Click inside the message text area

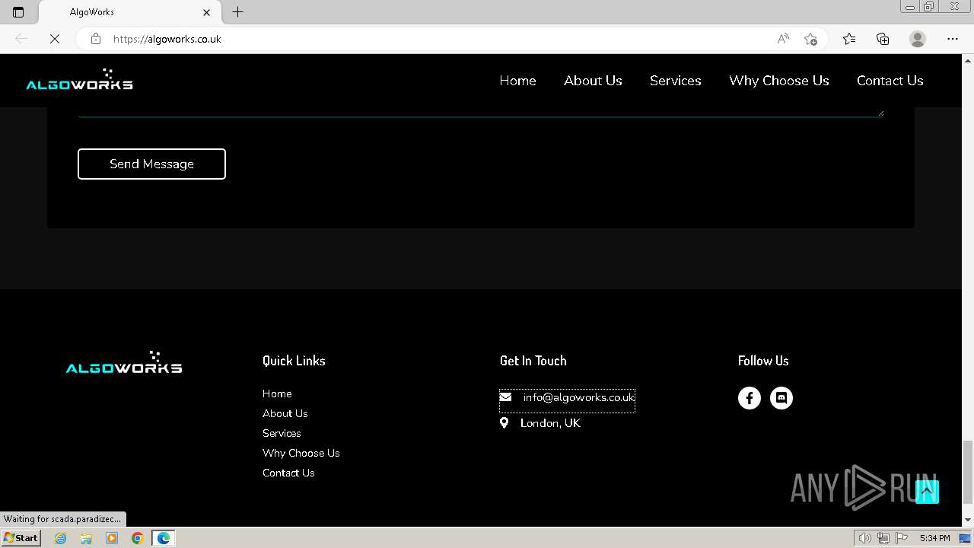(x=481, y=112)
